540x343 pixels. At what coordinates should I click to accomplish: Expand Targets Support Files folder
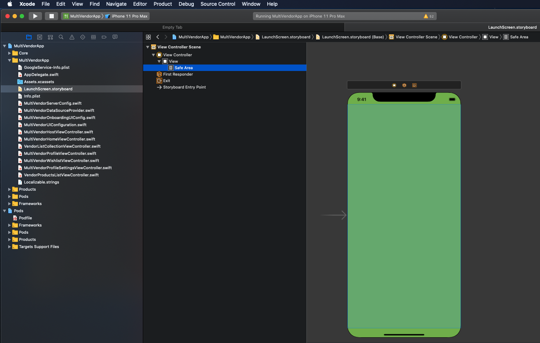click(10, 247)
